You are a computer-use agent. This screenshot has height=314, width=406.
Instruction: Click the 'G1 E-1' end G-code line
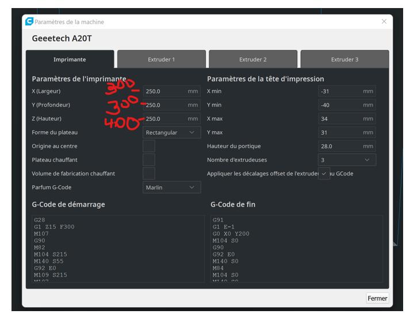[x=224, y=227]
